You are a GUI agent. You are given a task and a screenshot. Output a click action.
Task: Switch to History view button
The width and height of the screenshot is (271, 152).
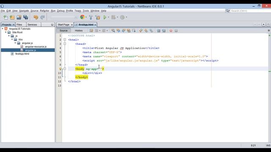(x=79, y=30)
